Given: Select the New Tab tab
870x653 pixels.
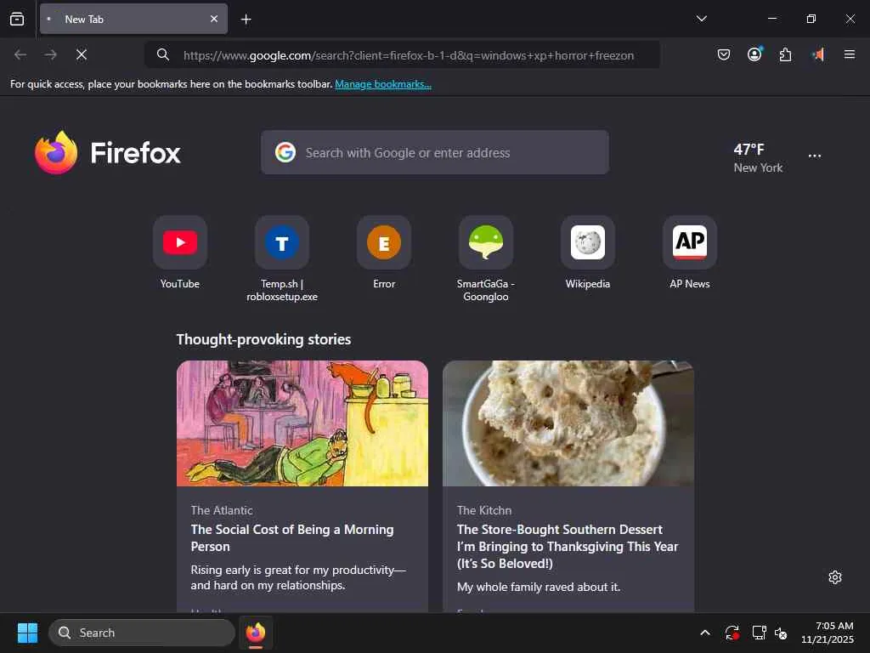Looking at the screenshot, I should pyautogui.click(x=133, y=19).
